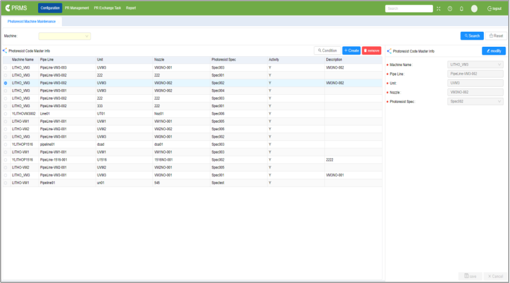
Task: Select radio for row with PipeLine-1516-001
Action: (x=6, y=160)
